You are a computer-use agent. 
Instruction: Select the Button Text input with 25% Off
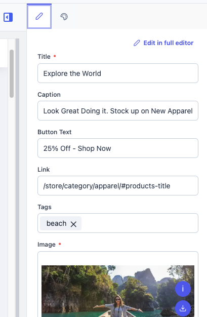[118, 148]
